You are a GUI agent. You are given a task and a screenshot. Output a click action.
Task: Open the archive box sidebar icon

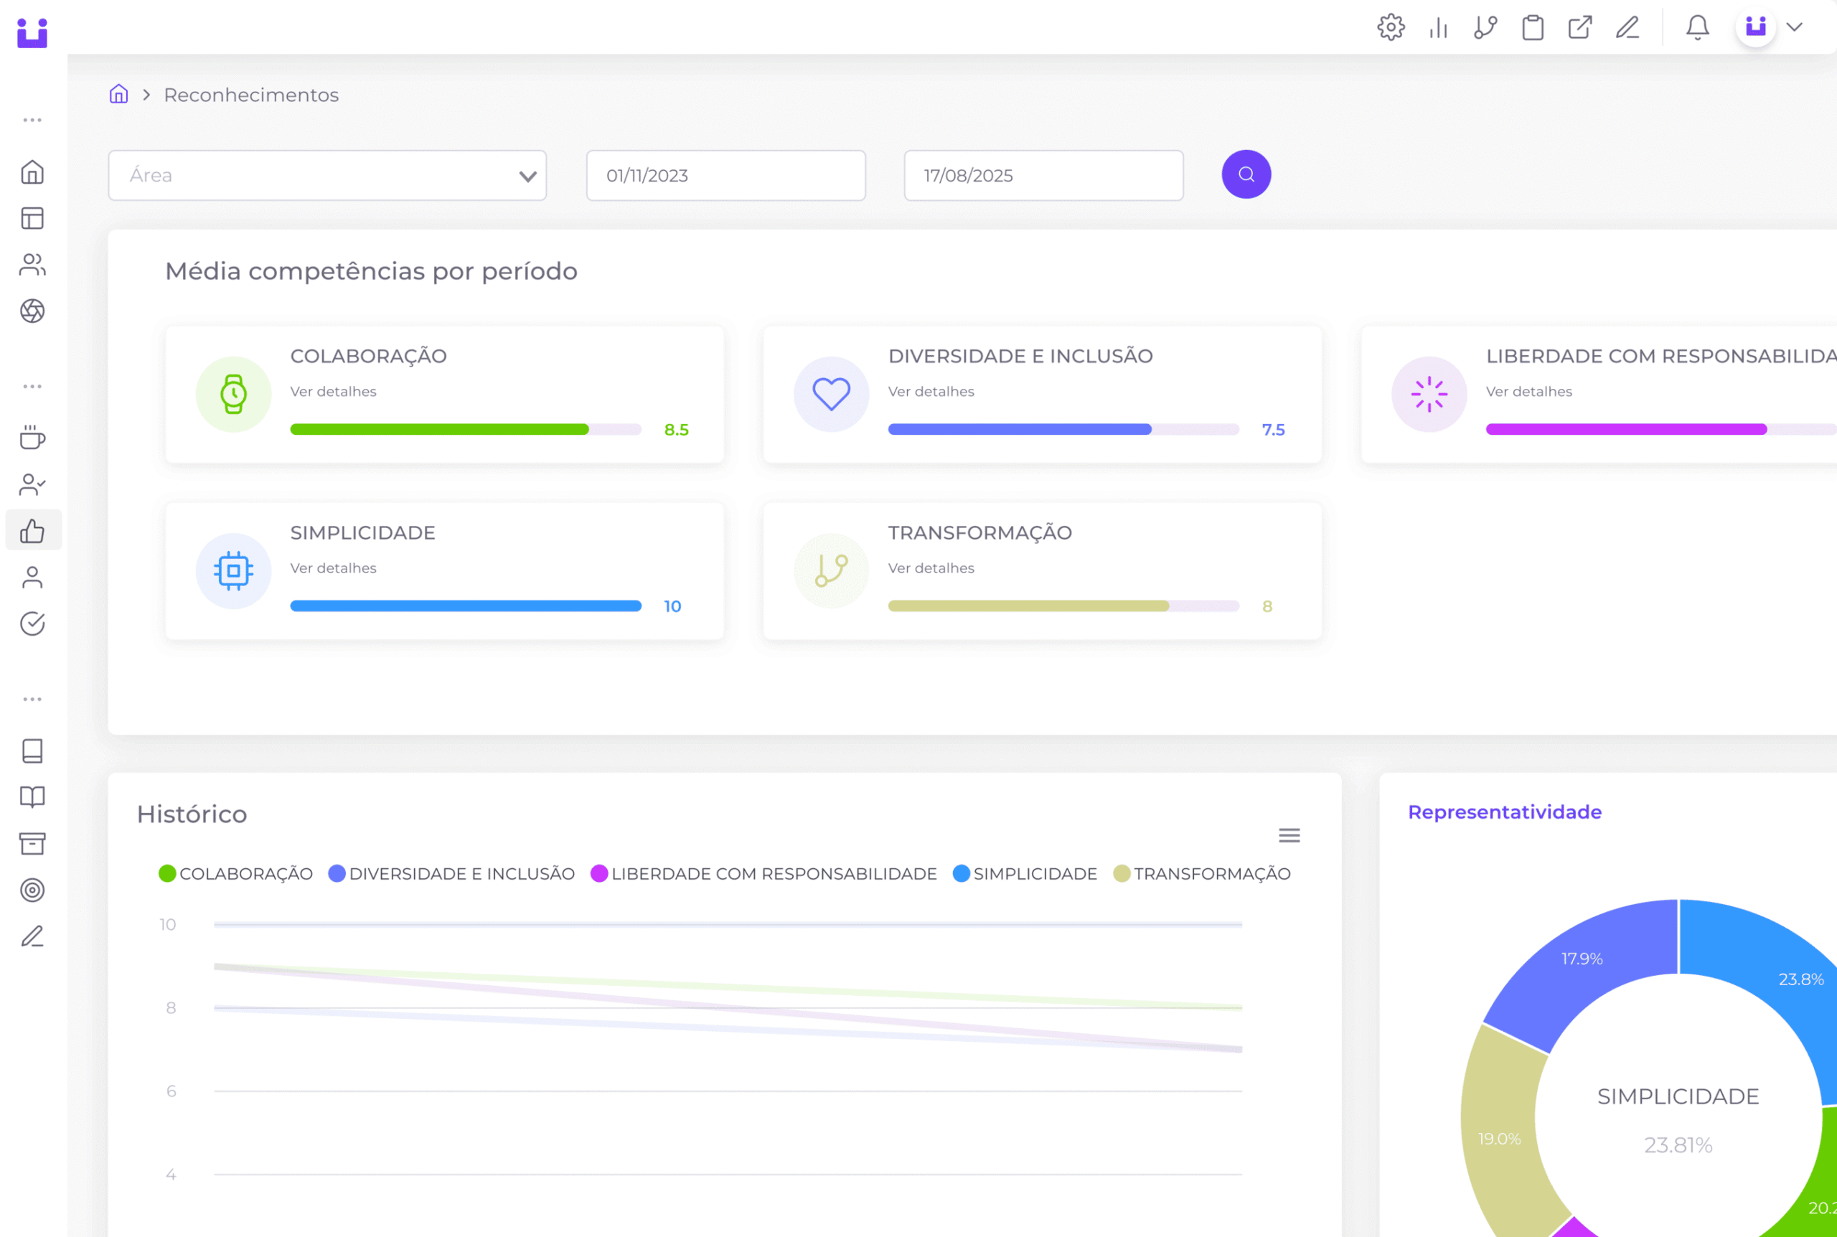32,843
